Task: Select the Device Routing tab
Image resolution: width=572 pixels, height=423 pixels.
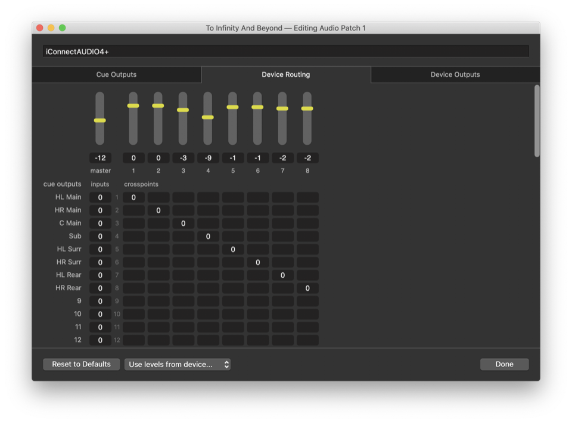Action: tap(286, 74)
